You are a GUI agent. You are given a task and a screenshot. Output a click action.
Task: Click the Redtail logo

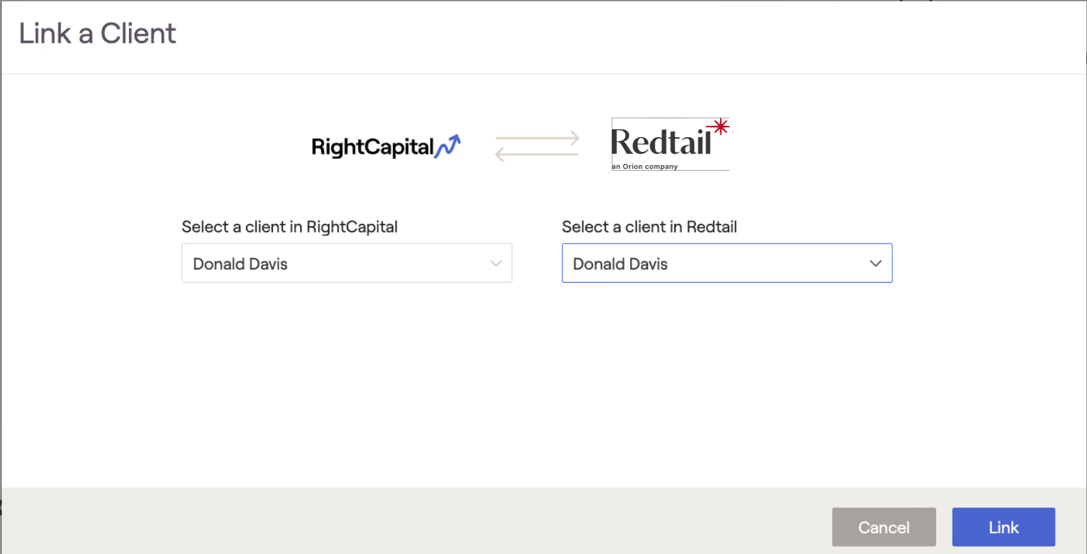(669, 144)
